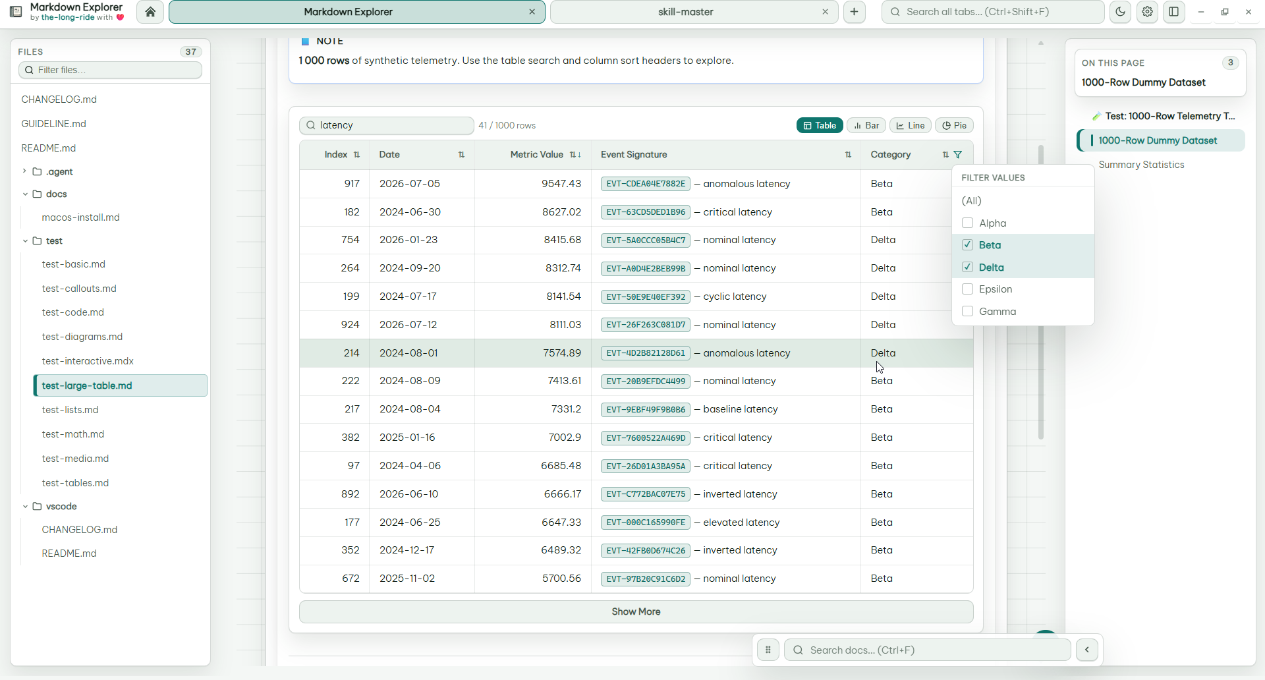The width and height of the screenshot is (1265, 680).
Task: Focus the table search field containing latency
Action: click(x=387, y=126)
